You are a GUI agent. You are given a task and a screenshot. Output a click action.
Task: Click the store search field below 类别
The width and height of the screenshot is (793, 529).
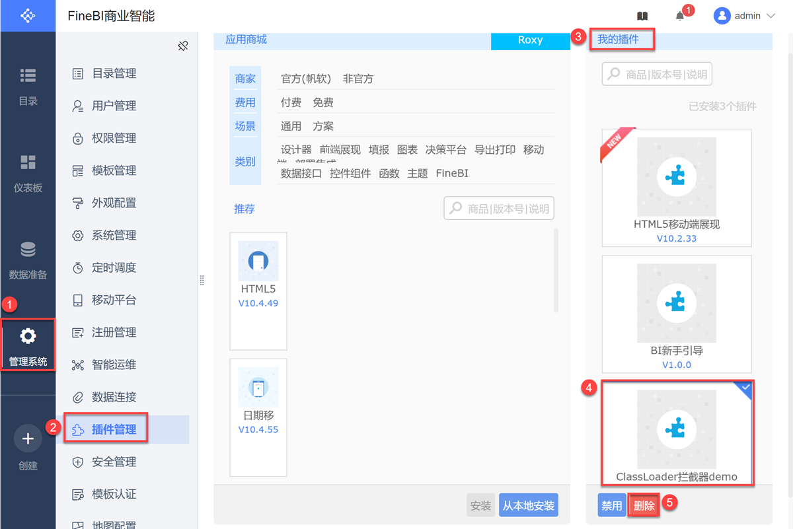click(x=499, y=209)
